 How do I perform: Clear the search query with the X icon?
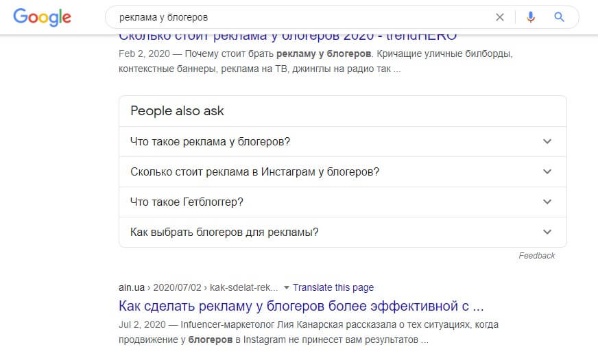pos(500,17)
